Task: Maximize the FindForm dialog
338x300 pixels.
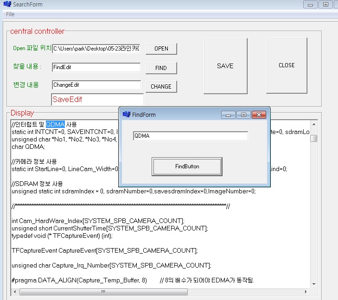Action: click(243, 115)
